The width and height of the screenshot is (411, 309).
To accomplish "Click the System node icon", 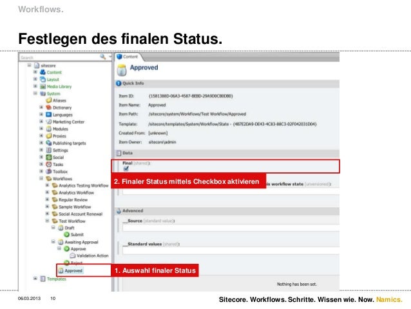I will click(43, 94).
